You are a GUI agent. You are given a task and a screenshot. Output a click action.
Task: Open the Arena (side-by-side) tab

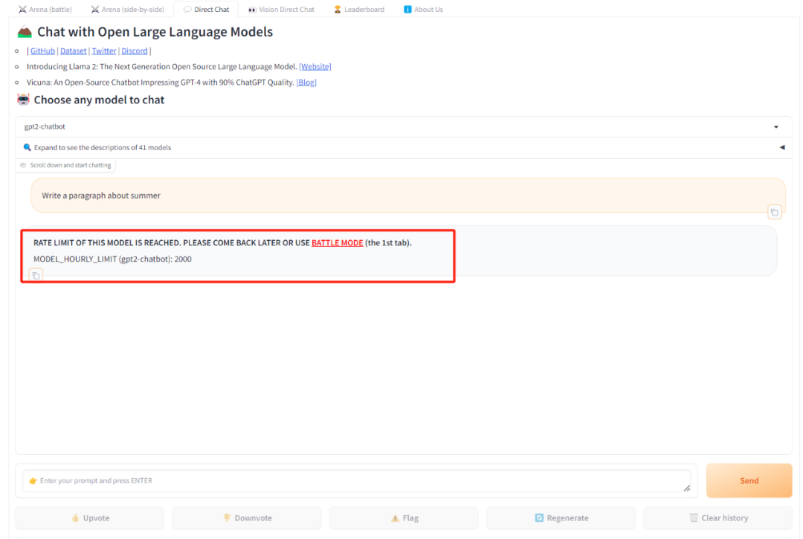point(128,9)
